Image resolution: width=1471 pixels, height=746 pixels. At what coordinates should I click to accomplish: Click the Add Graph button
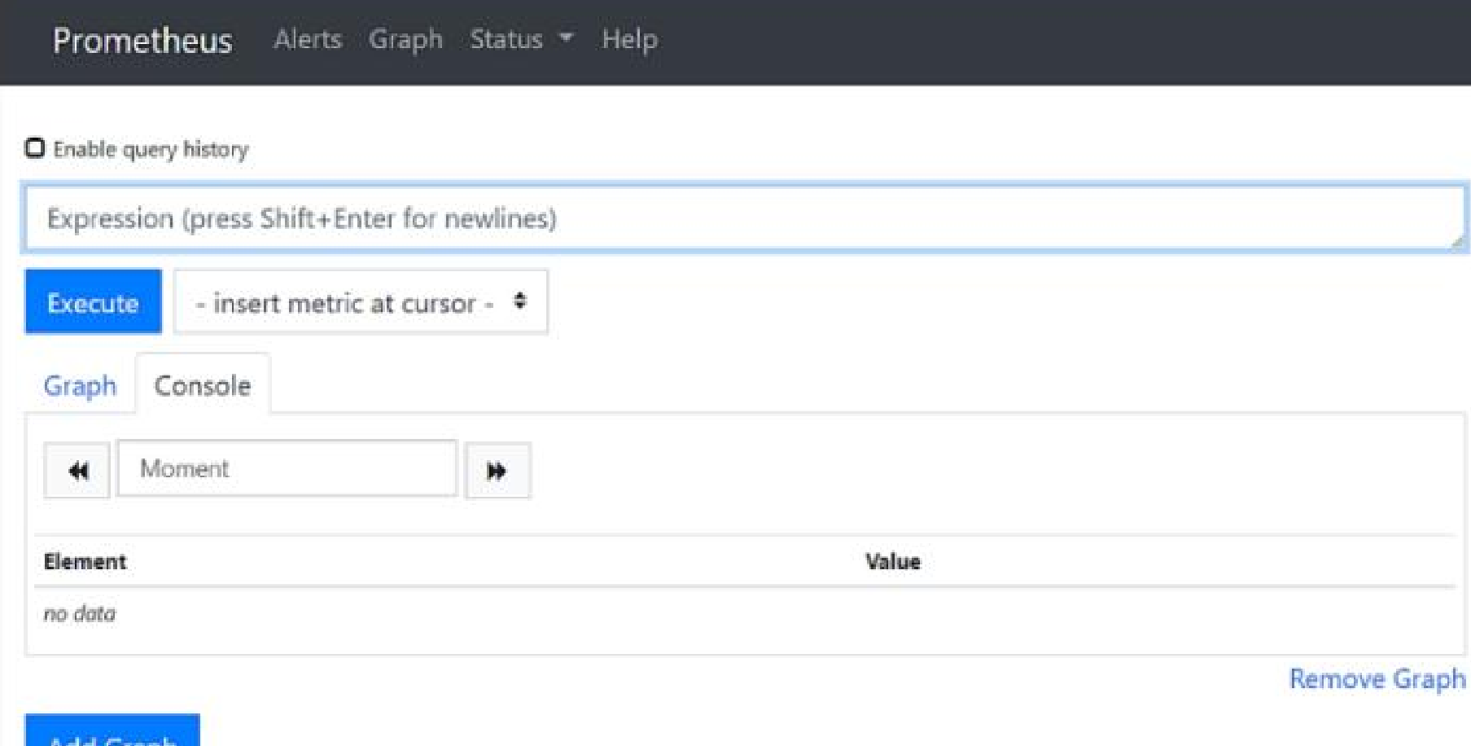[112, 731]
